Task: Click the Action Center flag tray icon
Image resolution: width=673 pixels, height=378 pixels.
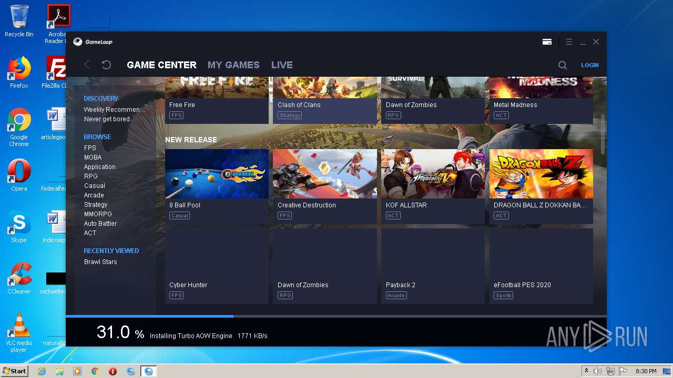Action: (624, 371)
